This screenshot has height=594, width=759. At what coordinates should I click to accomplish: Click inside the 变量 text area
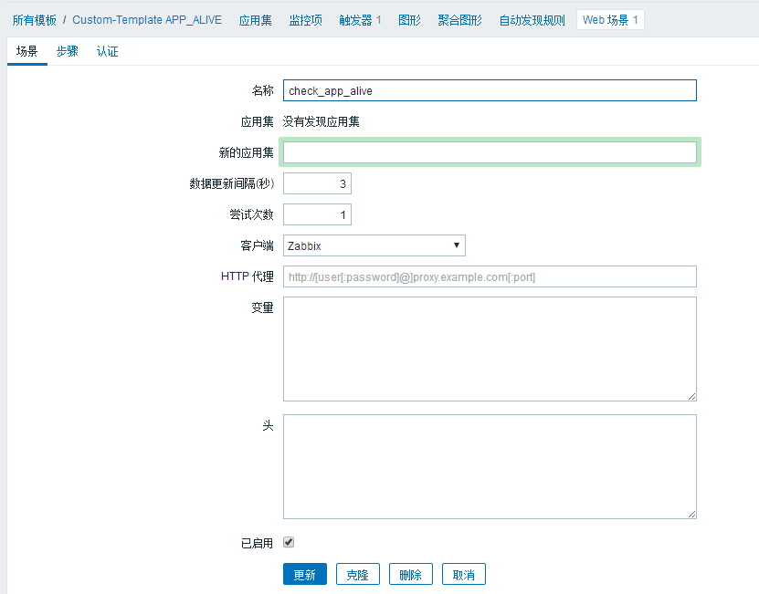(x=490, y=349)
